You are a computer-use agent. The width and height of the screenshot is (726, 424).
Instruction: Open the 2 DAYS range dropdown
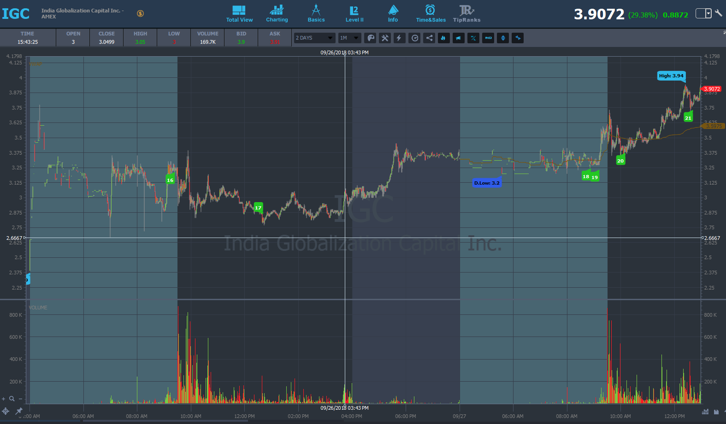click(314, 38)
